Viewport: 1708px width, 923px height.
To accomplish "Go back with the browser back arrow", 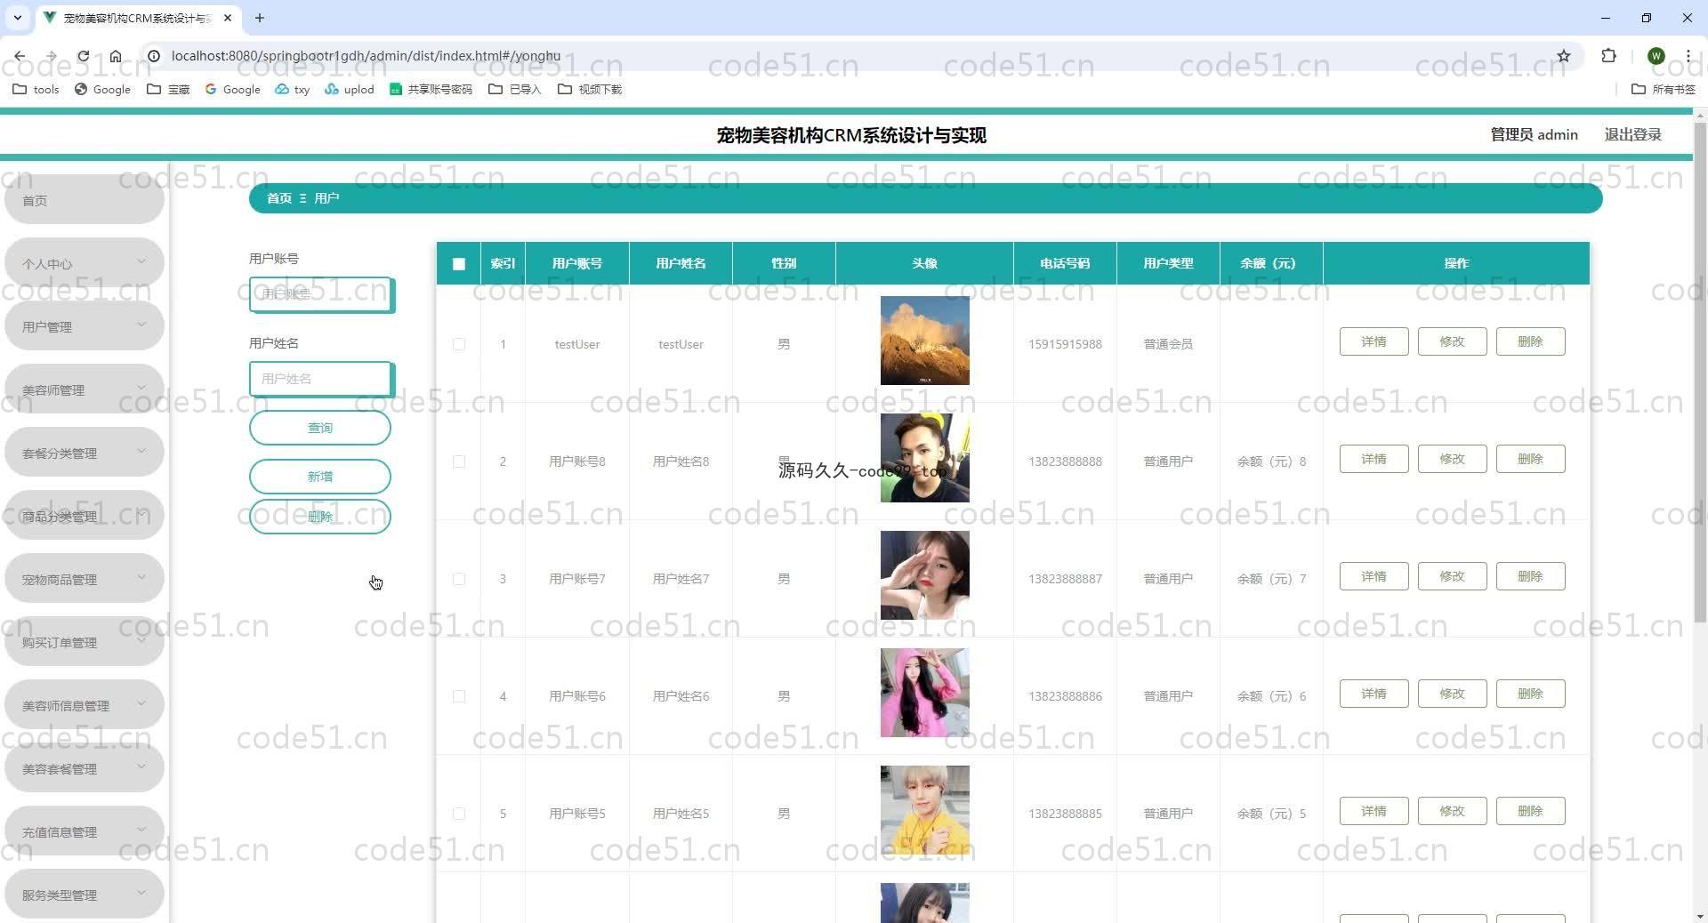I will [20, 56].
